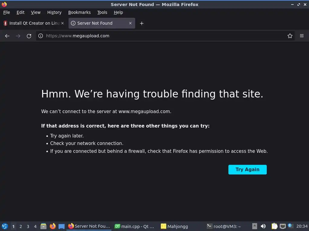The image size is (309, 231).
Task: Minimize the Firefox window
Action: pos(292,4)
